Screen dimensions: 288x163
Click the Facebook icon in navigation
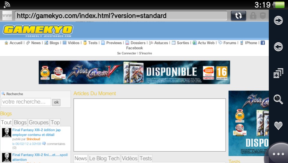coord(263,43)
